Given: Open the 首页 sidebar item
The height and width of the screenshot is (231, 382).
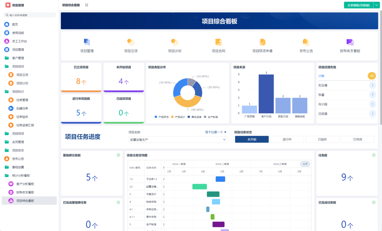Looking at the screenshot, I should (14, 24).
